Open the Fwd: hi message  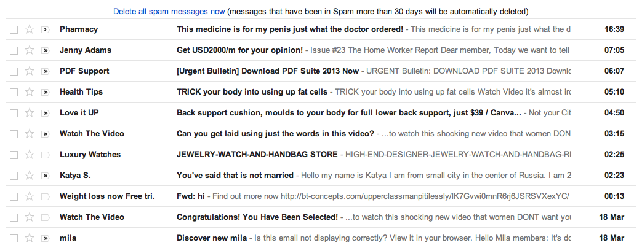point(191,196)
